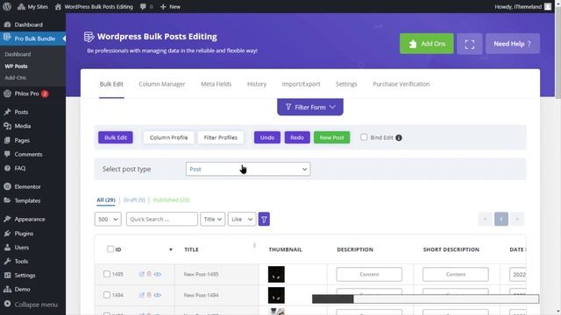Viewport: 561px width, 315px height.
Task: Filter by Published (20) posts
Action: point(171,200)
